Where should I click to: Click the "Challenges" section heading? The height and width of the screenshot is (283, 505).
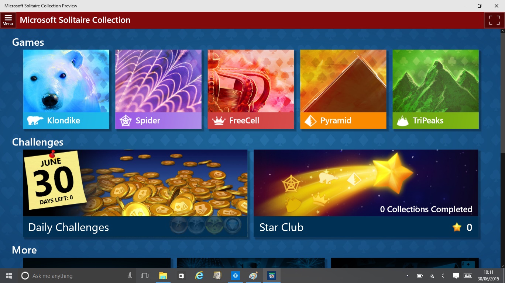point(38,142)
